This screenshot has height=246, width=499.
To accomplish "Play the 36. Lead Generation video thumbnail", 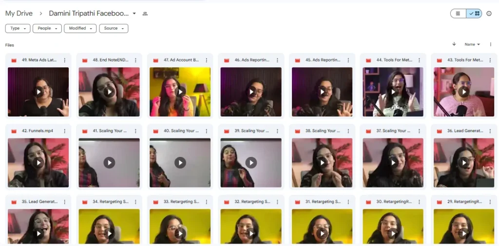I will [464, 163].
